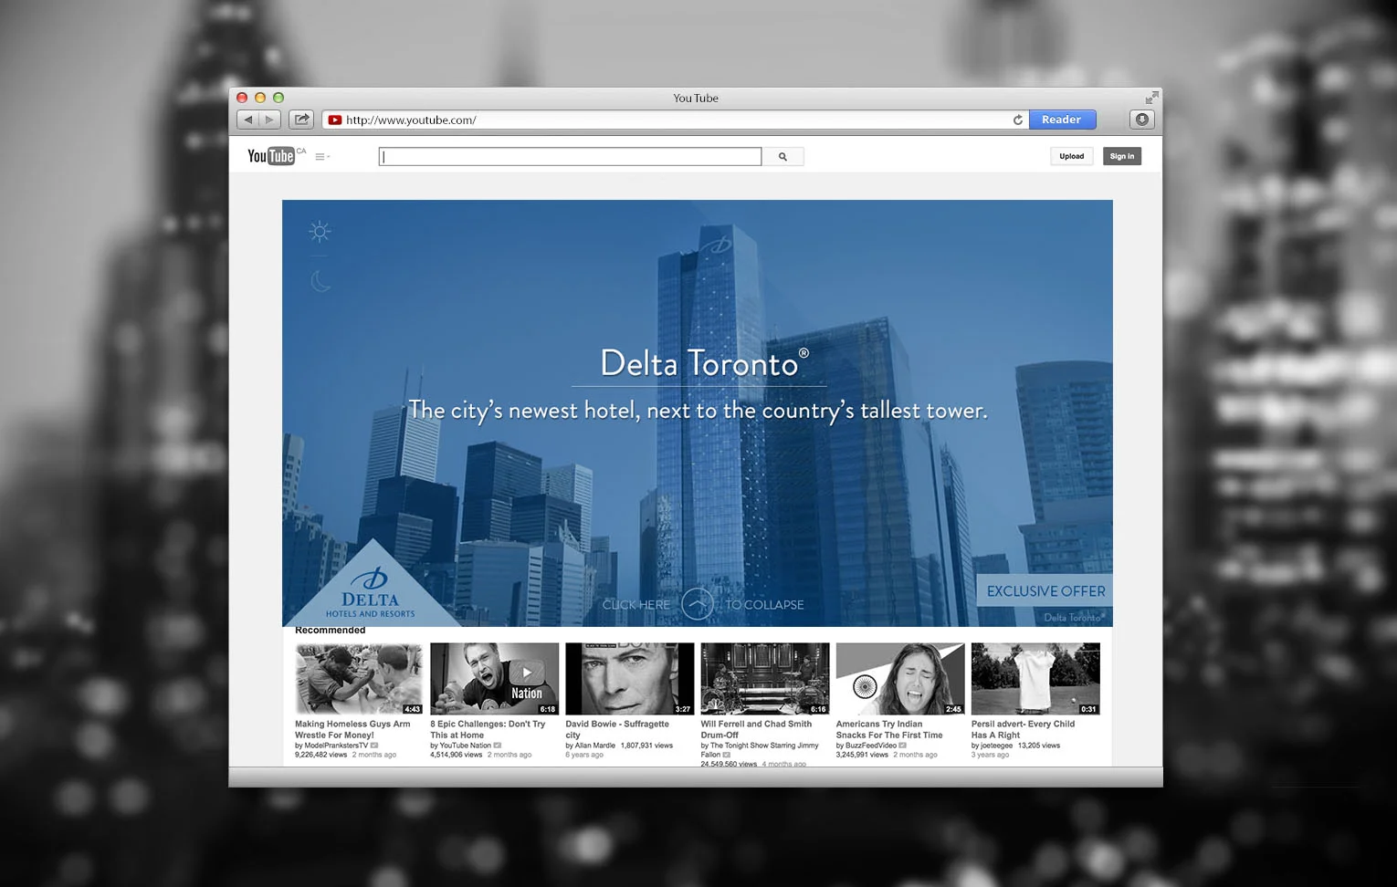Image resolution: width=1397 pixels, height=887 pixels.
Task: Open the EXCLUSIVE OFFER banner
Action: [x=1045, y=591]
